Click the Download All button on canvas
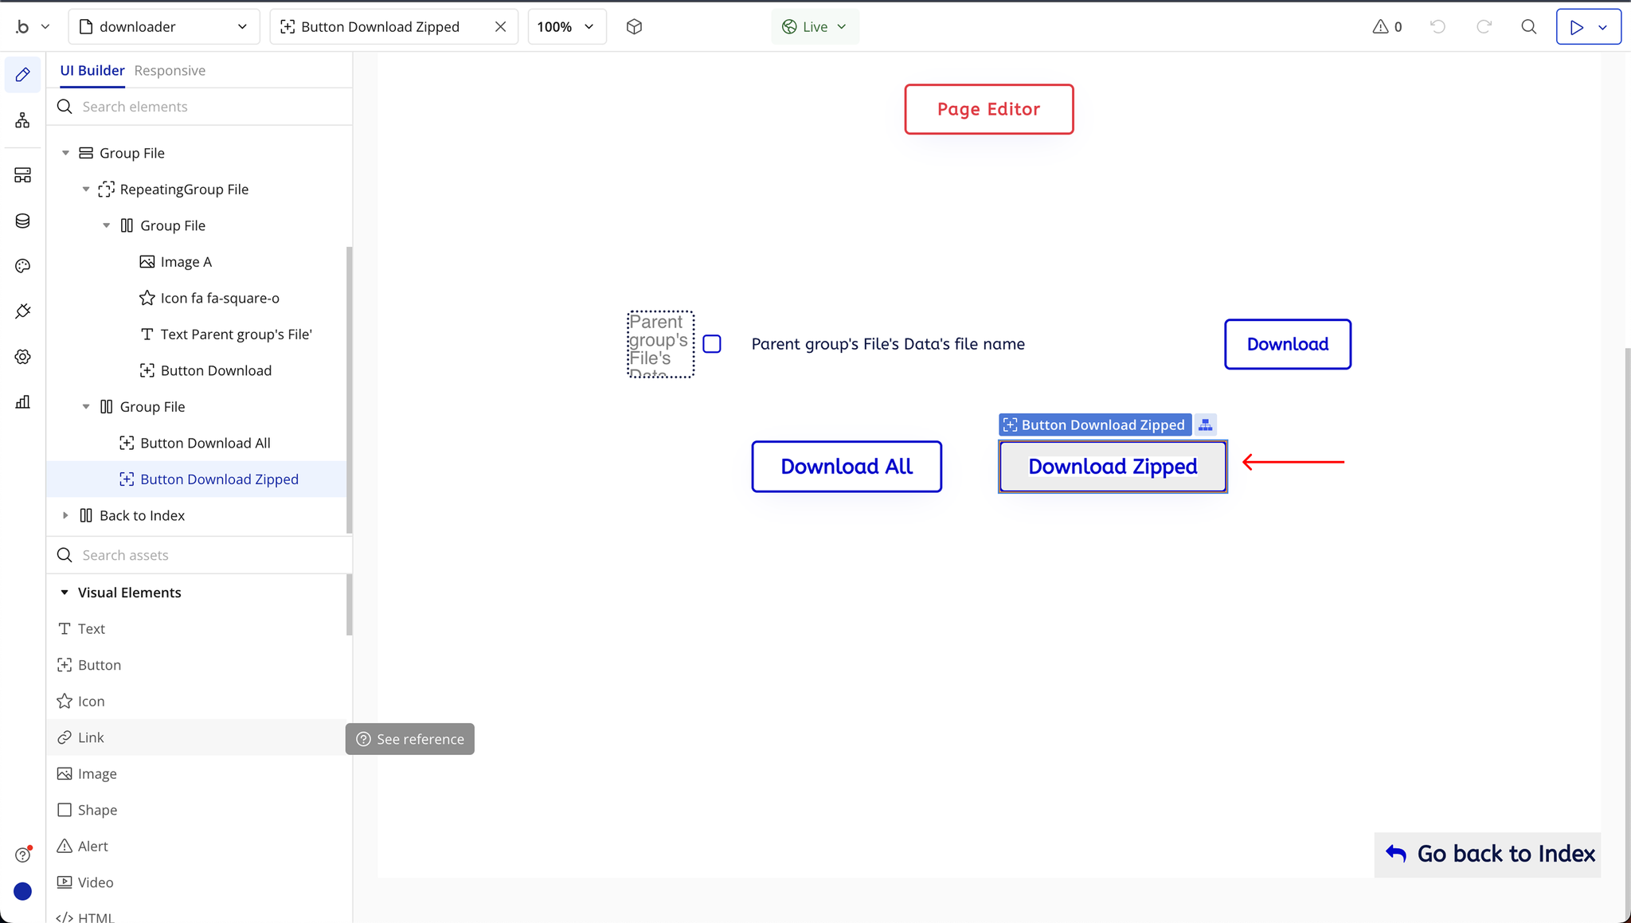1631x923 pixels. click(x=847, y=467)
